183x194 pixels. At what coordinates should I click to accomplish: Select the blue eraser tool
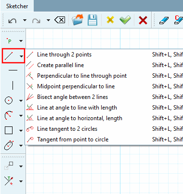point(164,21)
